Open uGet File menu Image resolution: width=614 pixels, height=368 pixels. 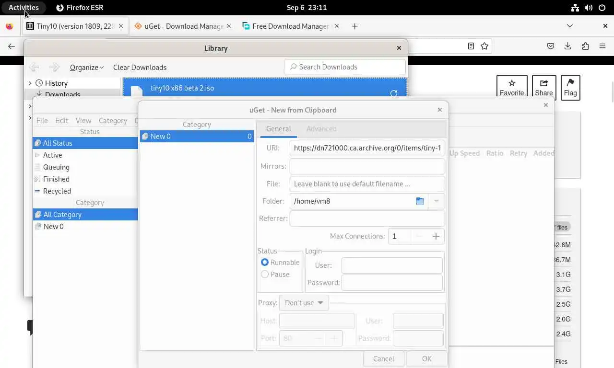[x=42, y=121]
